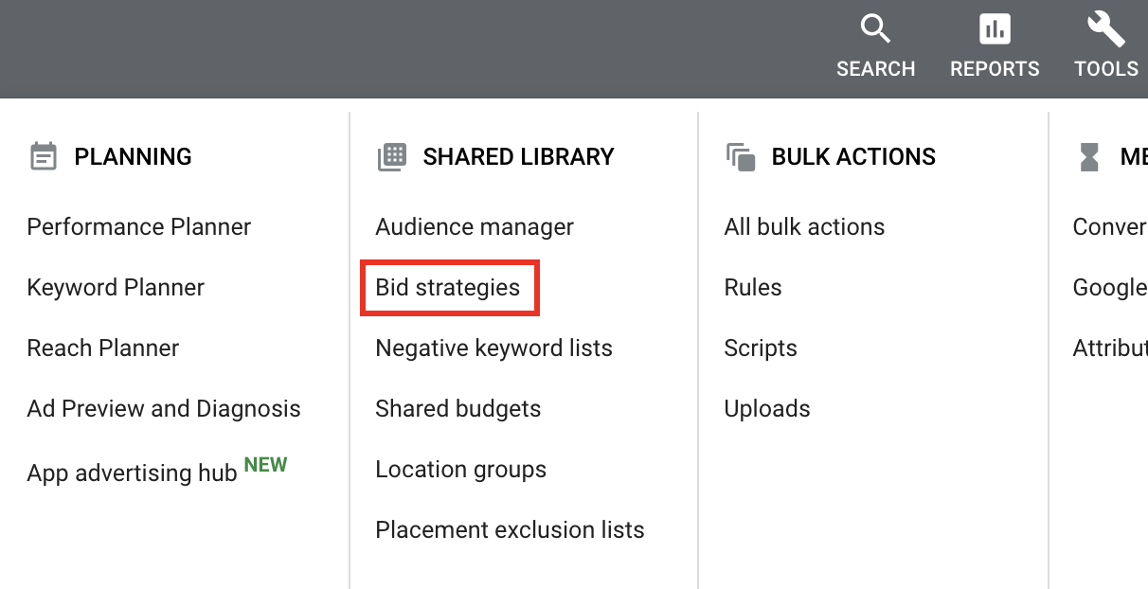Open Ad Preview and Diagnosis
The image size is (1148, 589).
coord(164,409)
